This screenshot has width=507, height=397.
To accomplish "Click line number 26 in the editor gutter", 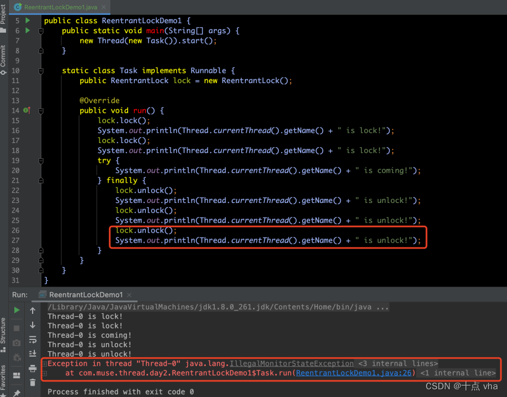I will 16,230.
